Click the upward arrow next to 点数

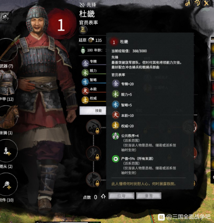(x=103, y=197)
